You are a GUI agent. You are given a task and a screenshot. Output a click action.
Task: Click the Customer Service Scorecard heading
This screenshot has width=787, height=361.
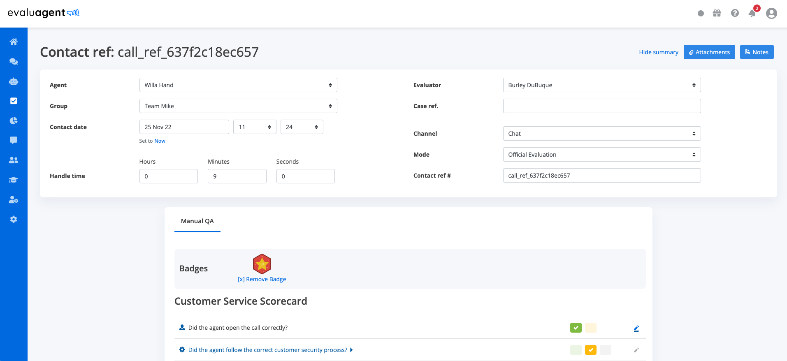click(241, 301)
